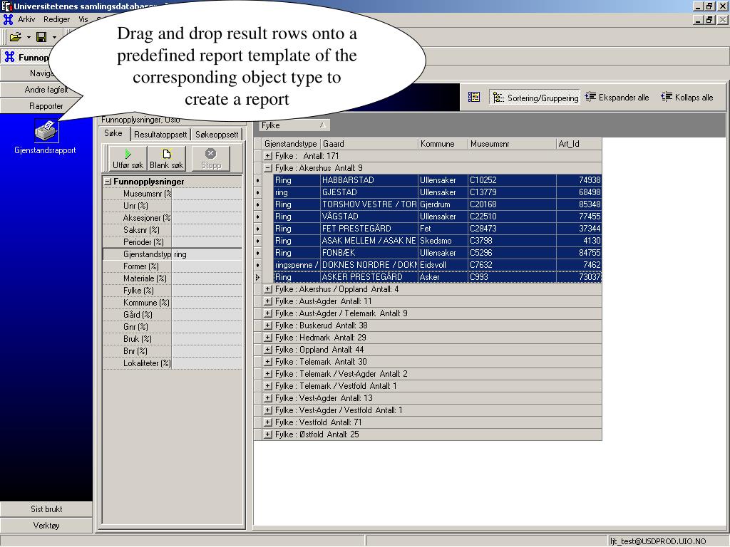Click the Stopp search icon
The width and height of the screenshot is (730, 547).
point(211,159)
